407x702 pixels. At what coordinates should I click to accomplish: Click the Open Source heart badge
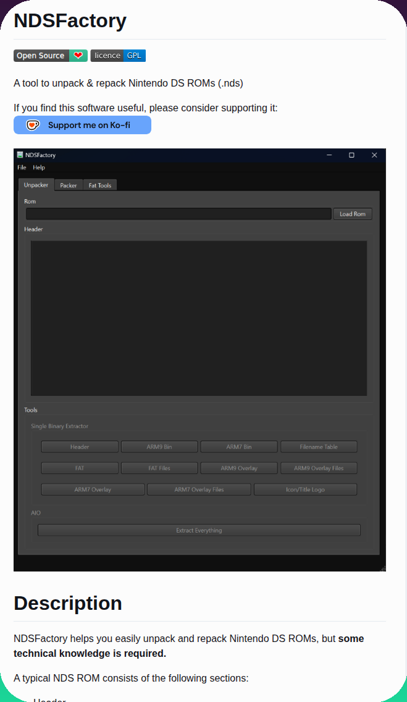[x=51, y=56]
